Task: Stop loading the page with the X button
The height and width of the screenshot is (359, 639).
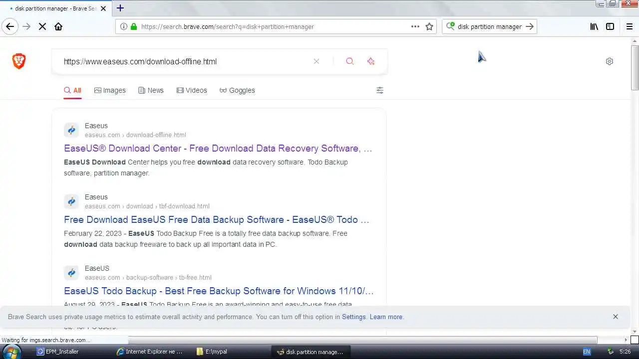Action: pos(42,26)
